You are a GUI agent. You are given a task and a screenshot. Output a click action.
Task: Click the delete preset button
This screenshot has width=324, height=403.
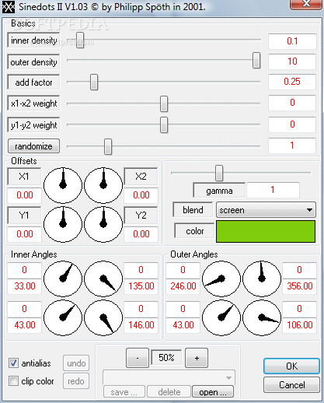click(x=169, y=392)
